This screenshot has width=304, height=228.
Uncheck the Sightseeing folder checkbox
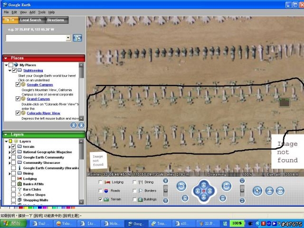tap(14, 70)
